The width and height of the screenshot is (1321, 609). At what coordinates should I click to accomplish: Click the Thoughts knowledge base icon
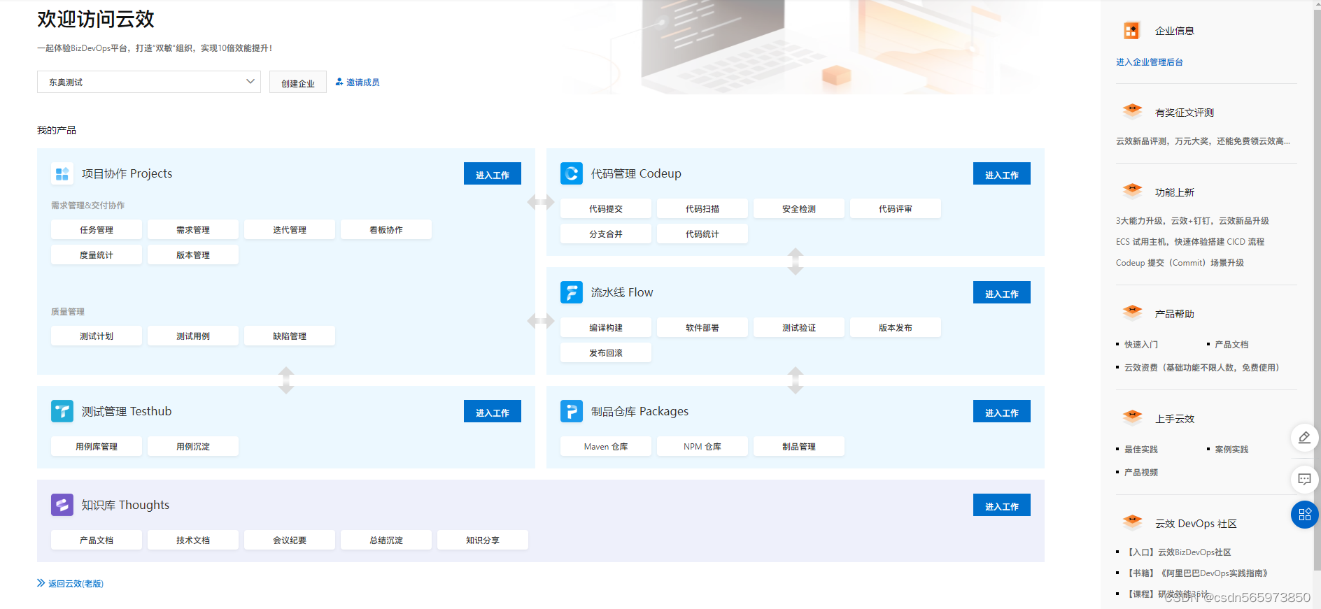pos(62,505)
